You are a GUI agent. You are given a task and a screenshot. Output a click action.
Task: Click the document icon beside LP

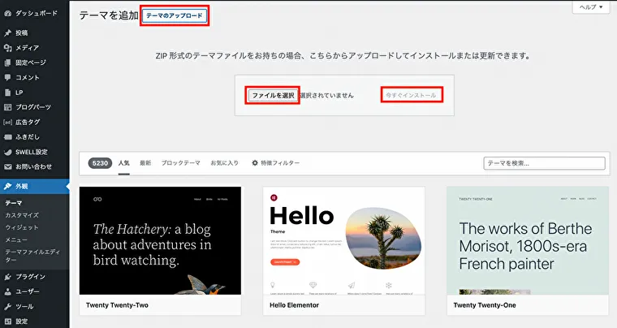point(8,93)
